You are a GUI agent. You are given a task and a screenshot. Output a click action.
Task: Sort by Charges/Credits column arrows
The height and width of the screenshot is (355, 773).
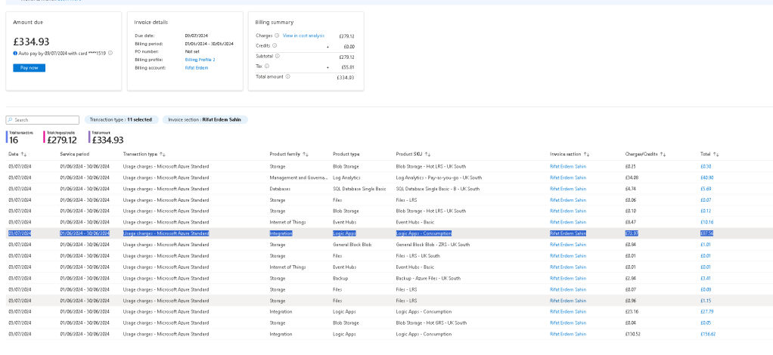coord(663,155)
